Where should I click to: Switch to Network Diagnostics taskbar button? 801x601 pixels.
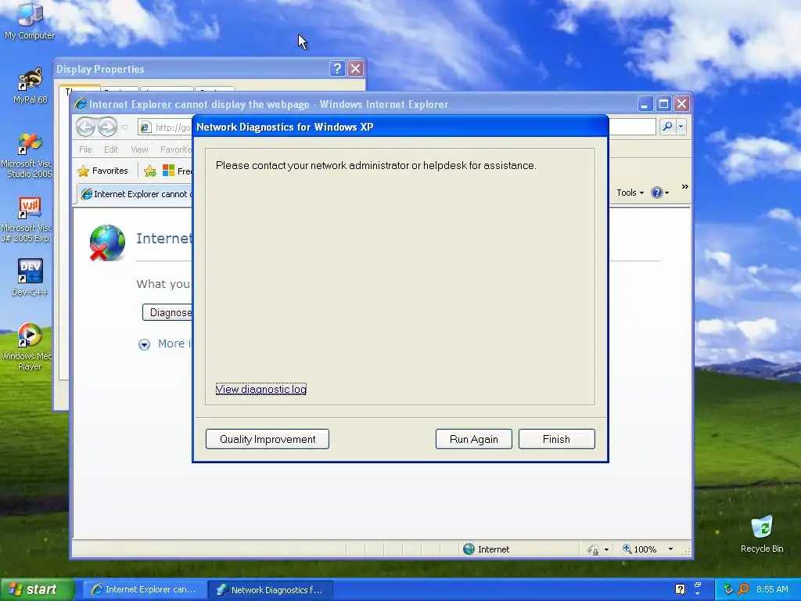(271, 590)
